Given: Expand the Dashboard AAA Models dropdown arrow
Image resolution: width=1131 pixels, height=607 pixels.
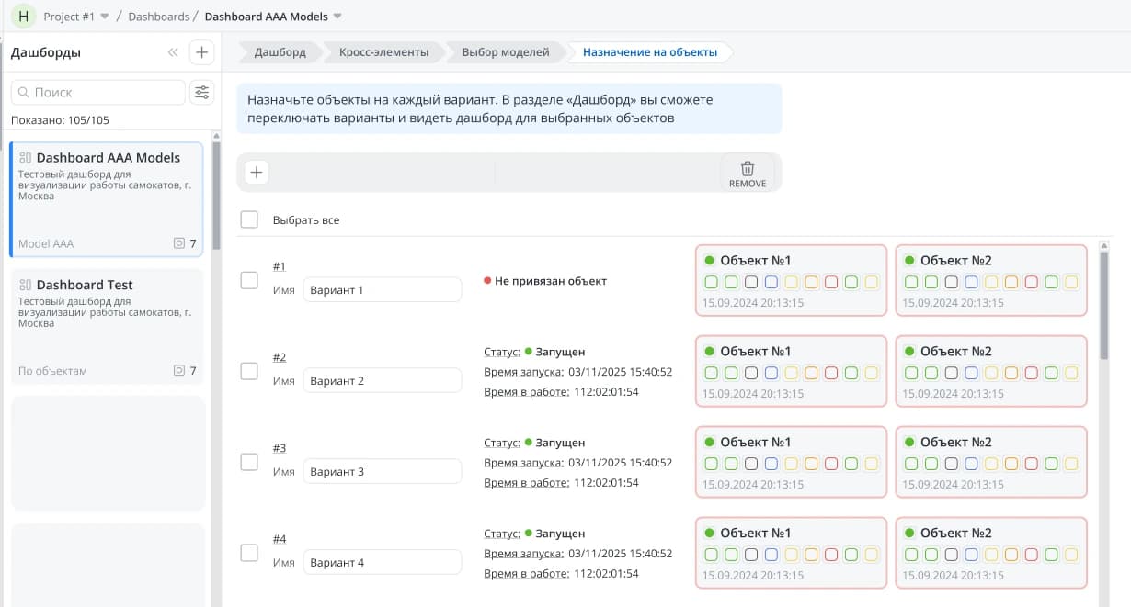Looking at the screenshot, I should (337, 17).
